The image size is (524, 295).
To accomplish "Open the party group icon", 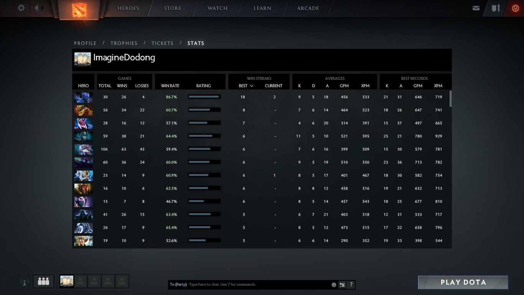I will pos(43,281).
